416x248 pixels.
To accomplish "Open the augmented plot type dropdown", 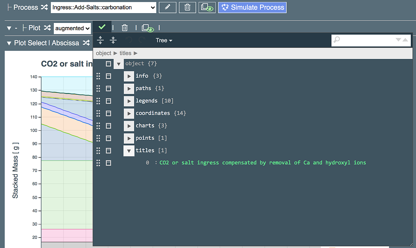I will coord(72,28).
